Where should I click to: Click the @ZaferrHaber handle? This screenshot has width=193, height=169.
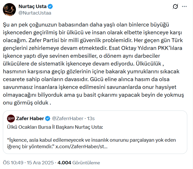[67, 119]
